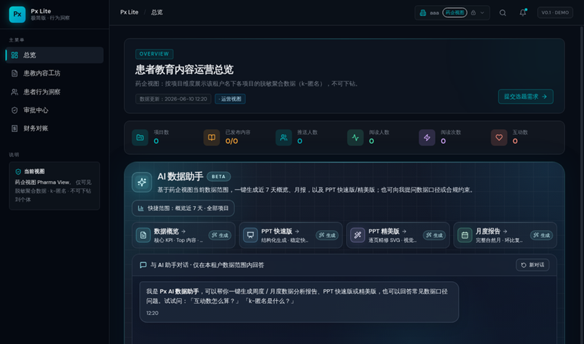Click the AI assistant welcome message bubble
The height and width of the screenshot is (344, 584).
pyautogui.click(x=299, y=302)
